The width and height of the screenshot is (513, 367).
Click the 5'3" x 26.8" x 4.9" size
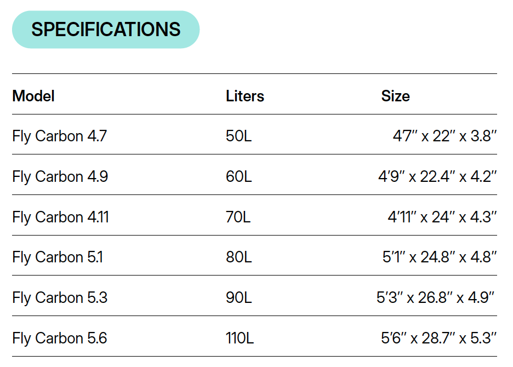(x=436, y=297)
